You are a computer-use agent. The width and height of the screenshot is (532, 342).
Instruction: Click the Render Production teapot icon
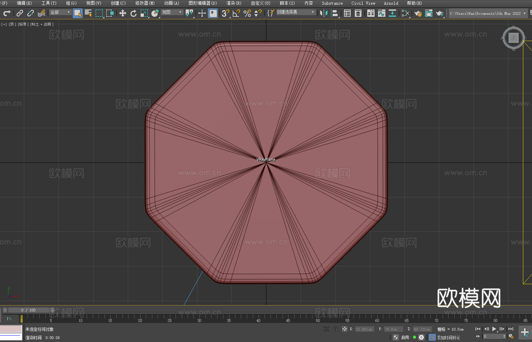coord(440,13)
